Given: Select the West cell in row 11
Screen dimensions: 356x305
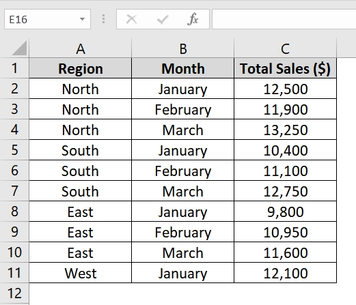Looking at the screenshot, I should pyautogui.click(x=81, y=273).
